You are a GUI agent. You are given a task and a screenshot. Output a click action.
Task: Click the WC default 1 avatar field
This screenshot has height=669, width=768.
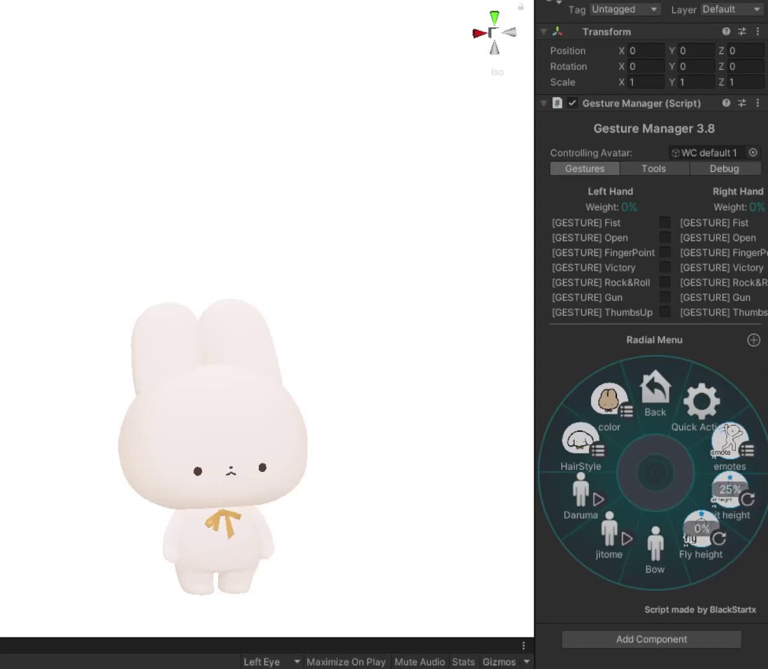[707, 152]
